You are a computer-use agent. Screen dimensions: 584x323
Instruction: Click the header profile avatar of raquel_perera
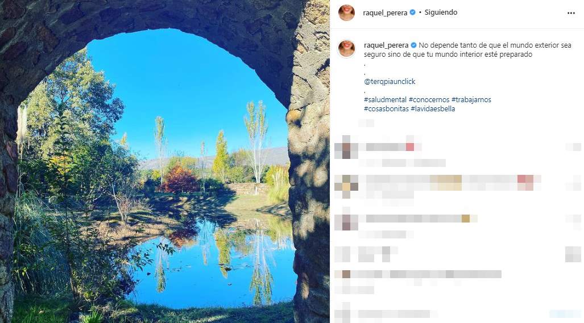346,12
